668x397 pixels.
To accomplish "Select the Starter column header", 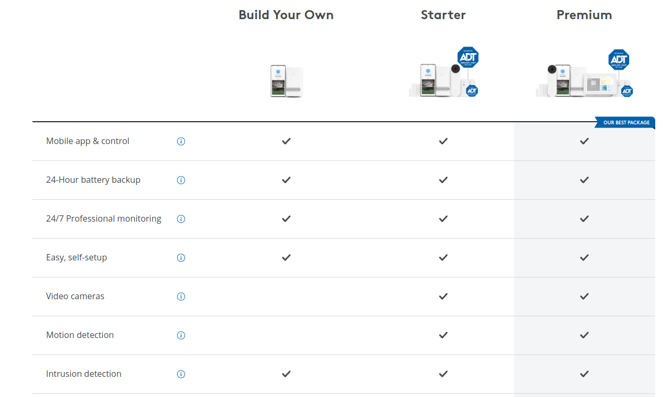I will pyautogui.click(x=443, y=15).
